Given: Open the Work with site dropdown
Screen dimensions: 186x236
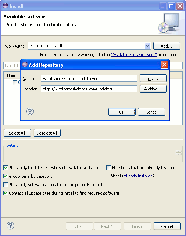Looking at the screenshot, I should pyautogui.click(x=147, y=46).
